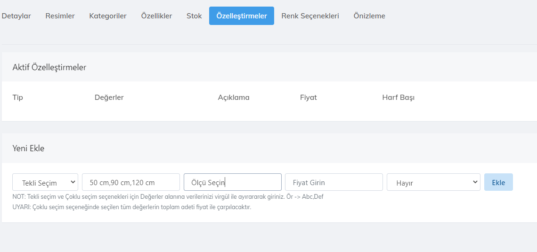
Task: Click the Harf Başı column header
Action: 398,98
